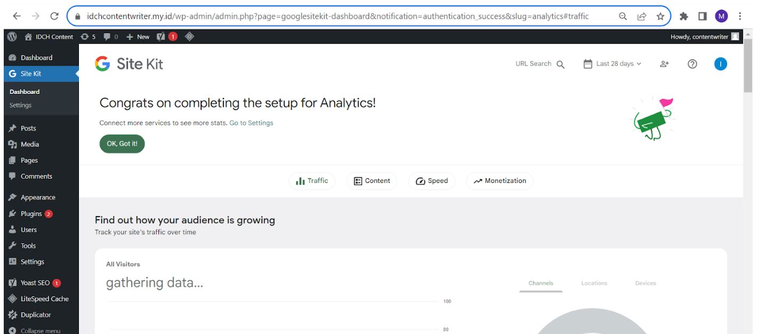
Task: Follow the Go to Settings link
Action: click(x=251, y=123)
